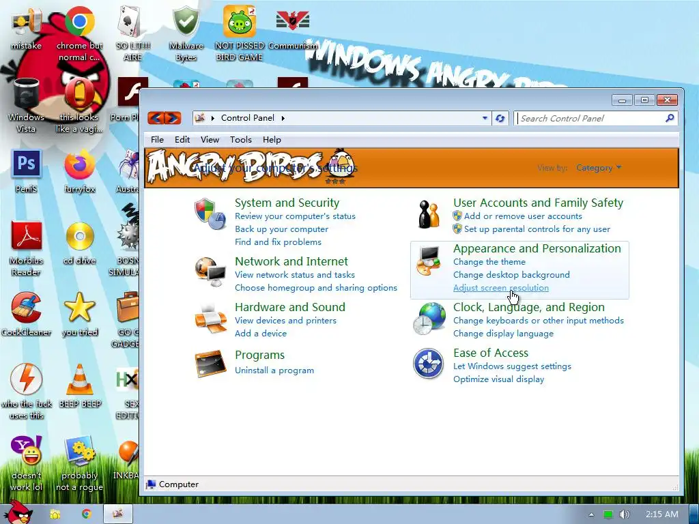This screenshot has width=699, height=524.
Task: Open the taskbar file explorer icon
Action: (55, 514)
